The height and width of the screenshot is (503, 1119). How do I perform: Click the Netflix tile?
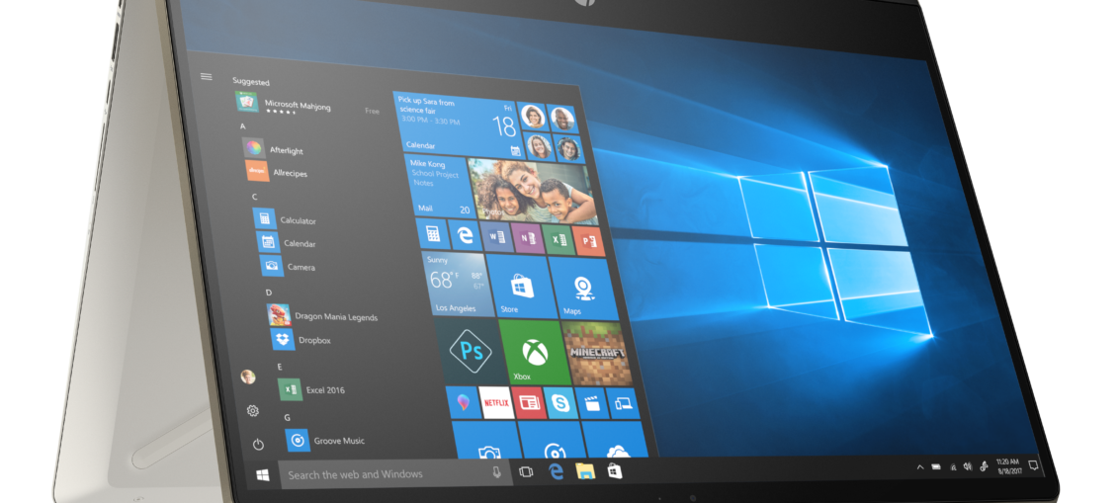tap(495, 402)
